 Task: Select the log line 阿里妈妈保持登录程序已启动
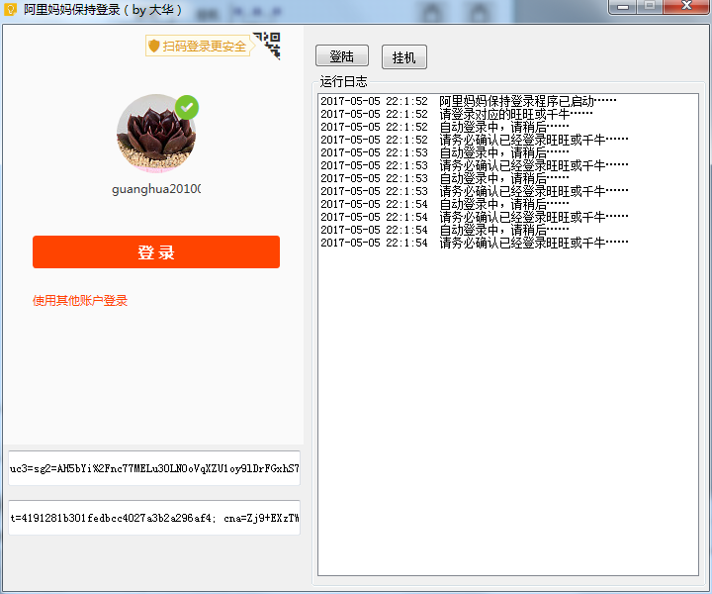coord(473,101)
